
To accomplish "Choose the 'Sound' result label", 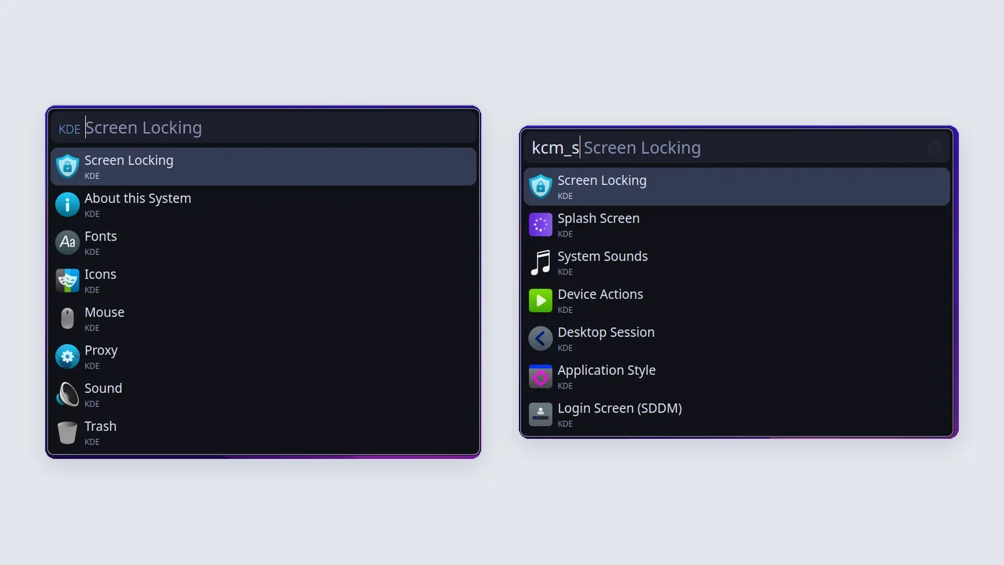I will click(103, 388).
